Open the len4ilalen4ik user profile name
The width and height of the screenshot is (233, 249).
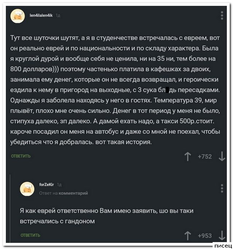(x=41, y=15)
